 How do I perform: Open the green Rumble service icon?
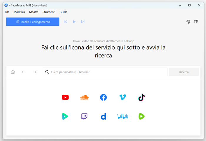[x=142, y=116]
